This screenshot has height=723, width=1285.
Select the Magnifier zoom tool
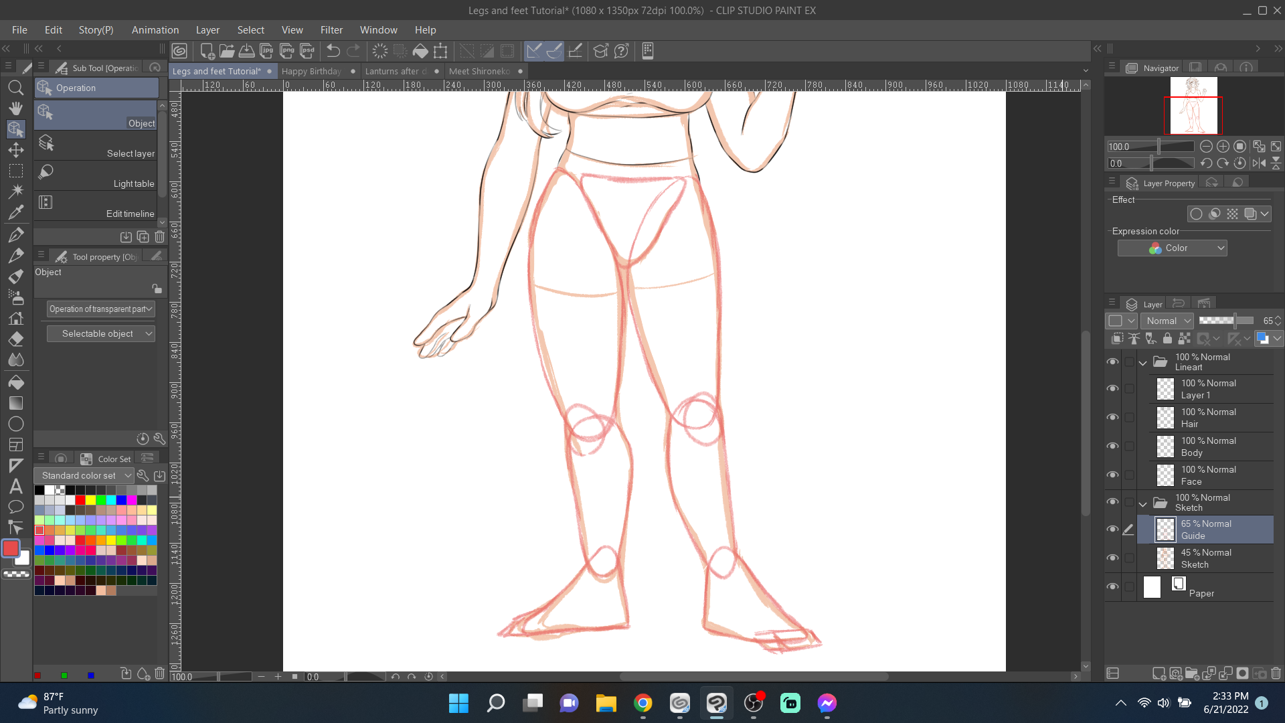point(15,88)
